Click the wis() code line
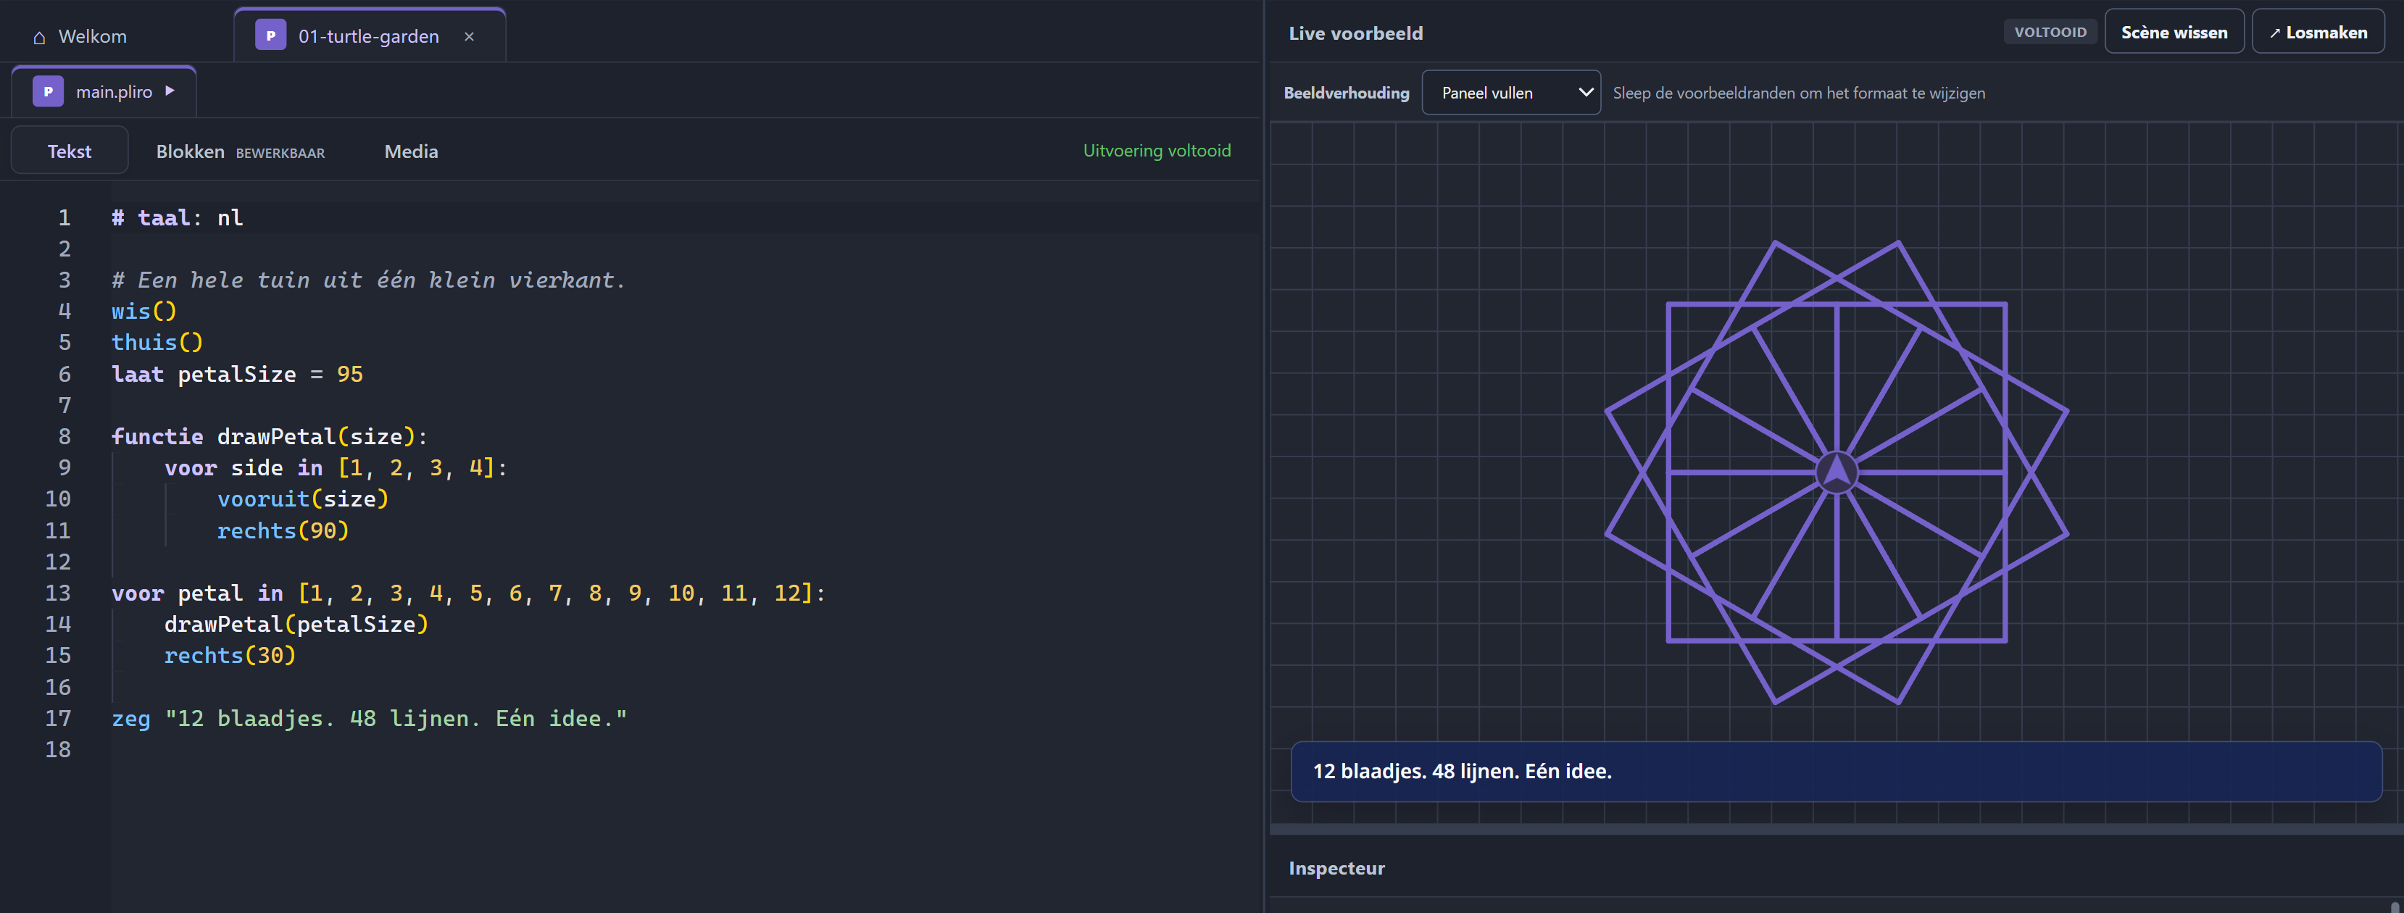 tap(144, 311)
